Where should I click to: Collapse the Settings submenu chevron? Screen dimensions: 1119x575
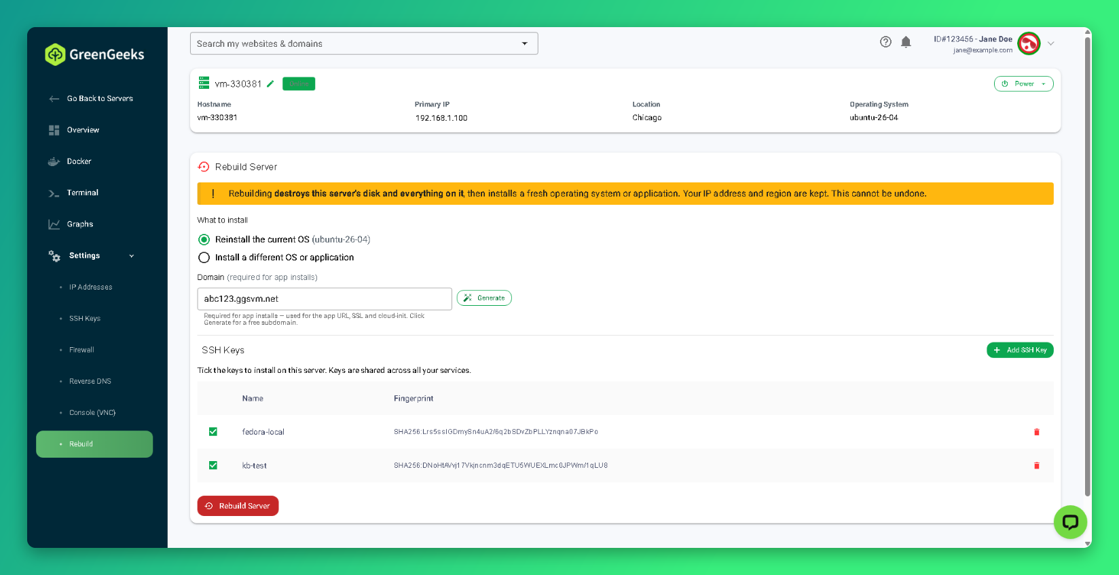pos(132,256)
